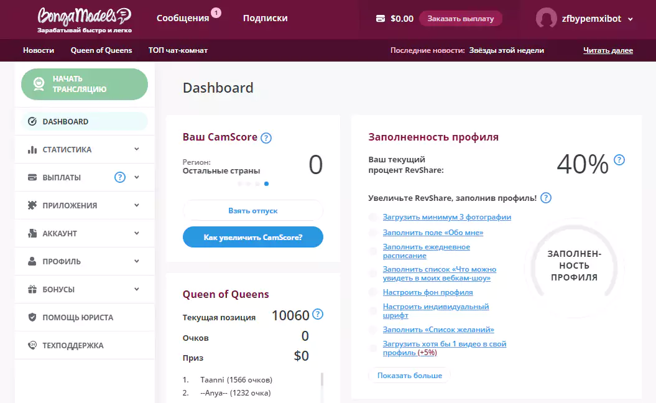Click the lawyer help shield icon
The height and width of the screenshot is (403, 656).
[x=32, y=317]
